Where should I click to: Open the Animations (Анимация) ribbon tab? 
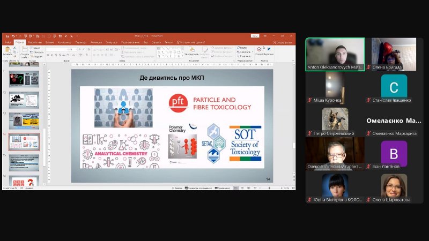[96, 42]
